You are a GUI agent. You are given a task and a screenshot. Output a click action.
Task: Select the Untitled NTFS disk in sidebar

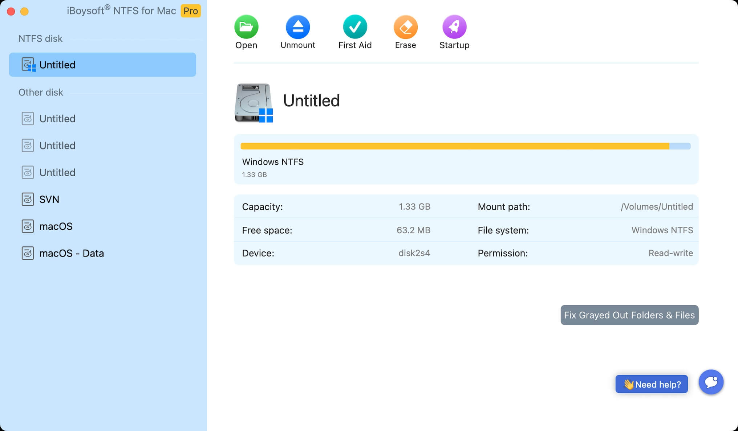102,65
